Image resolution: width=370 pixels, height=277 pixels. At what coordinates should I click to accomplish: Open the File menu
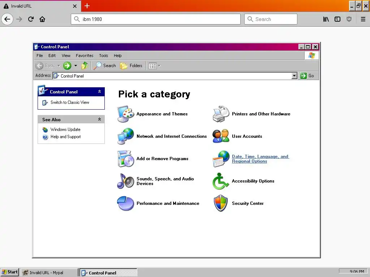[x=40, y=56]
